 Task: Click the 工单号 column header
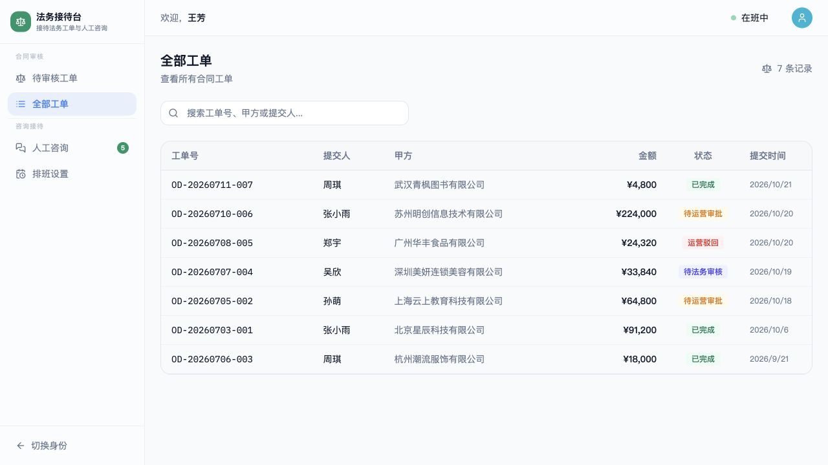coord(185,156)
